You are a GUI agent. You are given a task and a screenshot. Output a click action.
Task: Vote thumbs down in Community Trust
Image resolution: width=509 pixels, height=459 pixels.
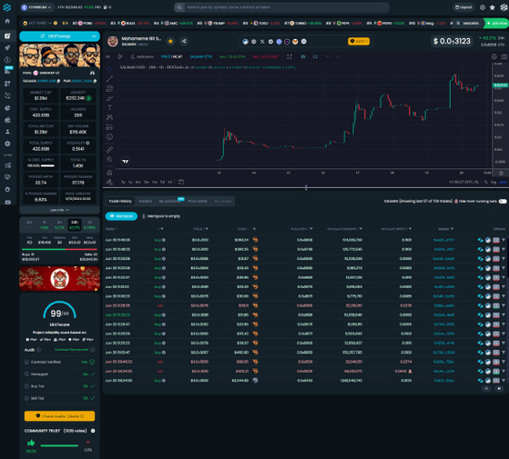coord(87,443)
